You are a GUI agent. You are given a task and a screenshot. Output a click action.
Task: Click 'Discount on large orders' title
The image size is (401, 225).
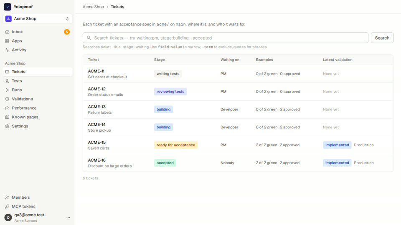pos(110,166)
